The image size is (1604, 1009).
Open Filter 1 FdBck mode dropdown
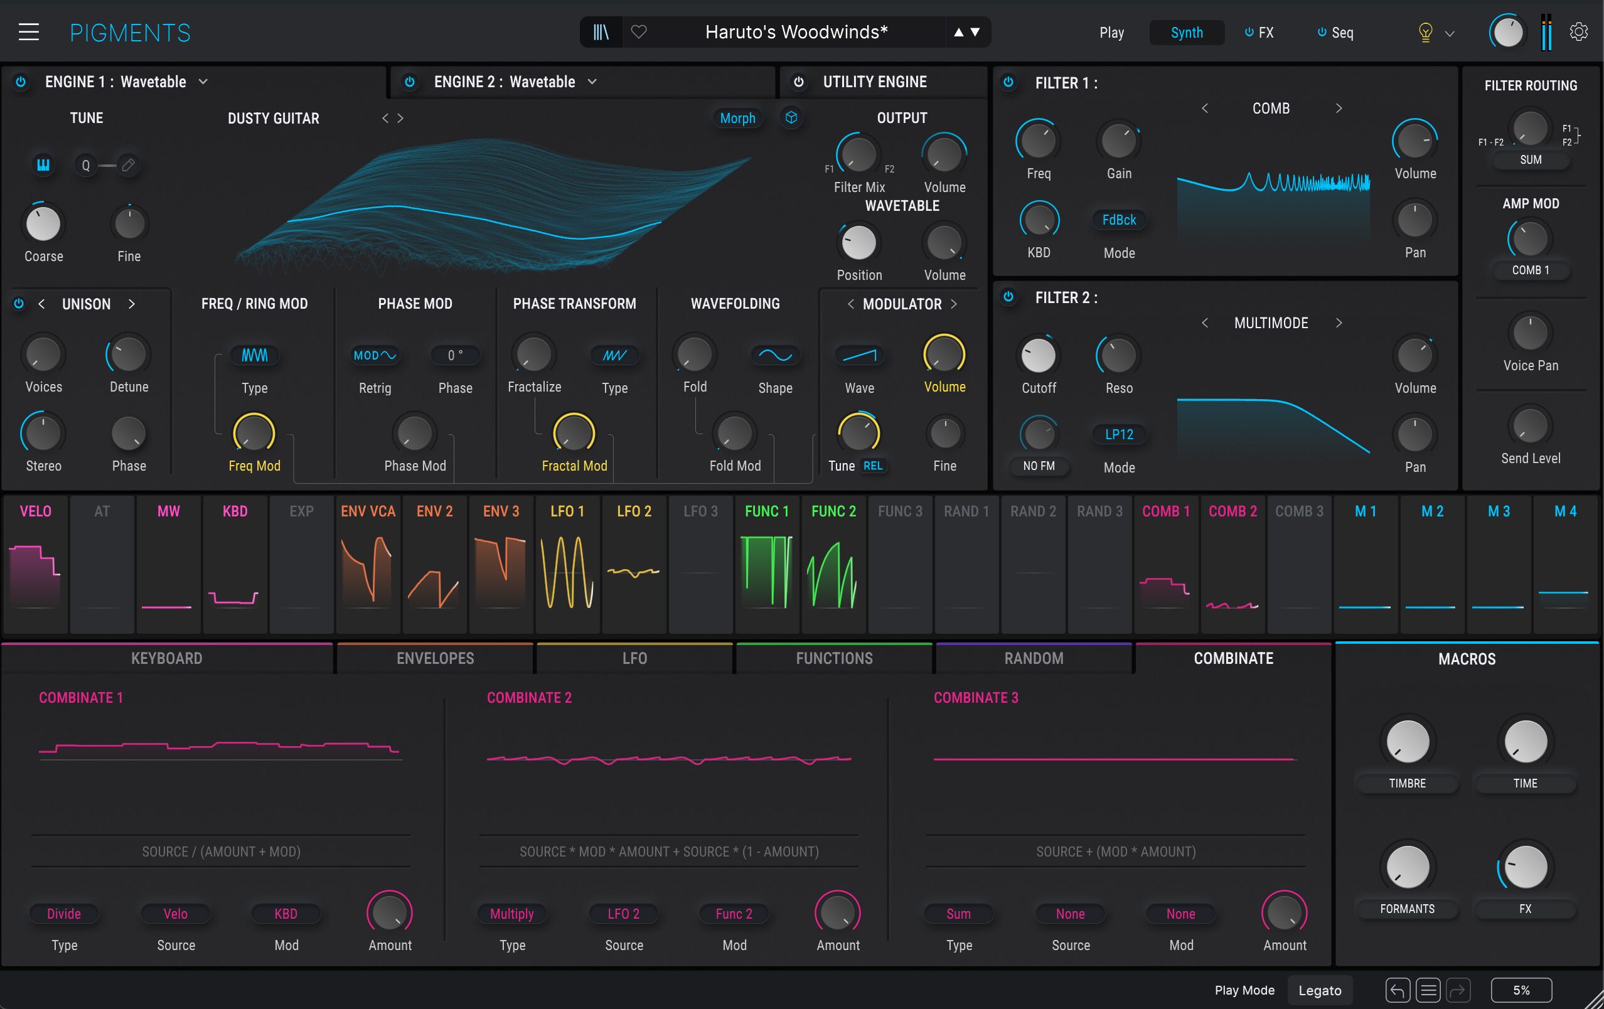pos(1119,220)
